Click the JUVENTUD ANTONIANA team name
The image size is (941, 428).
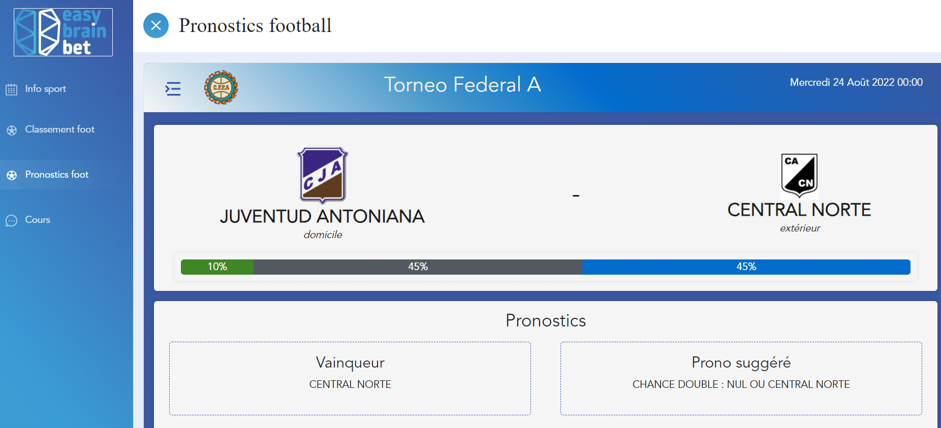point(322,216)
